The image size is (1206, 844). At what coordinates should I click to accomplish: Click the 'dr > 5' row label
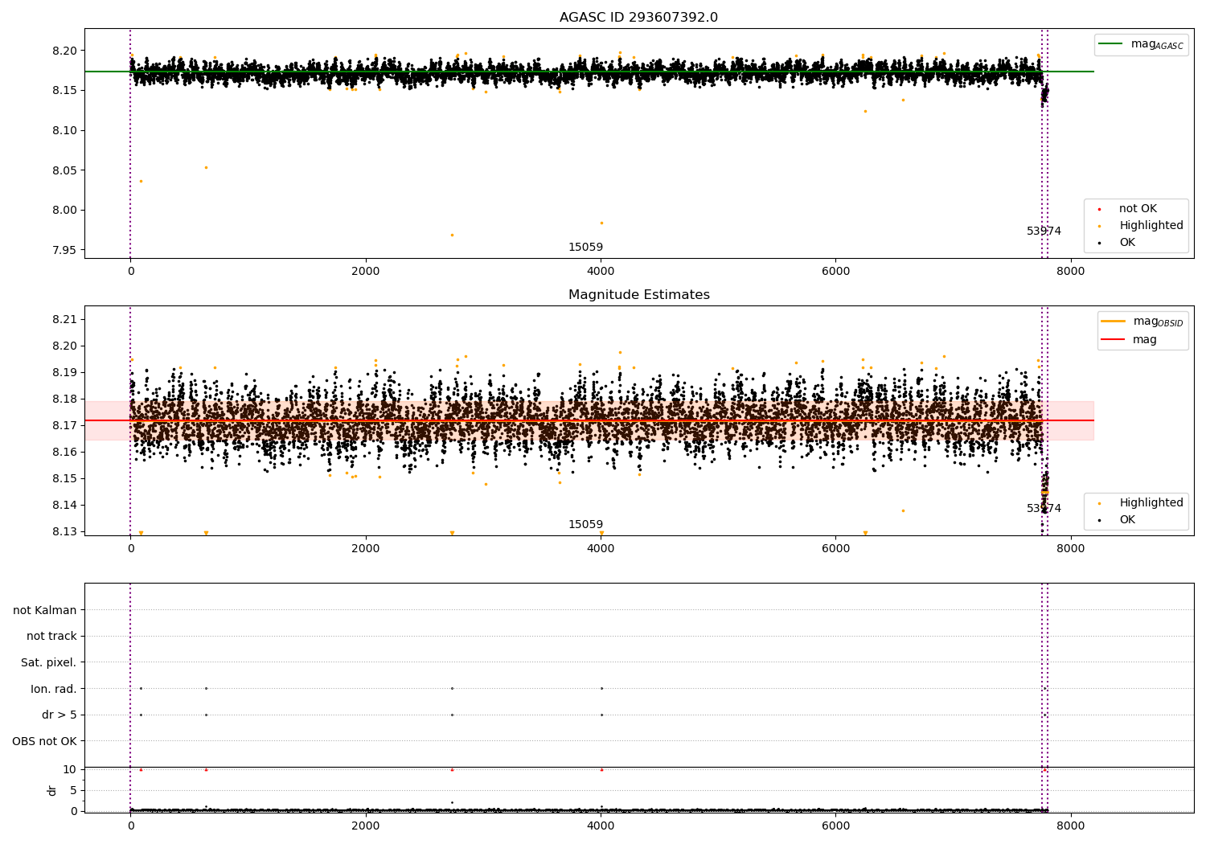pyautogui.click(x=59, y=715)
